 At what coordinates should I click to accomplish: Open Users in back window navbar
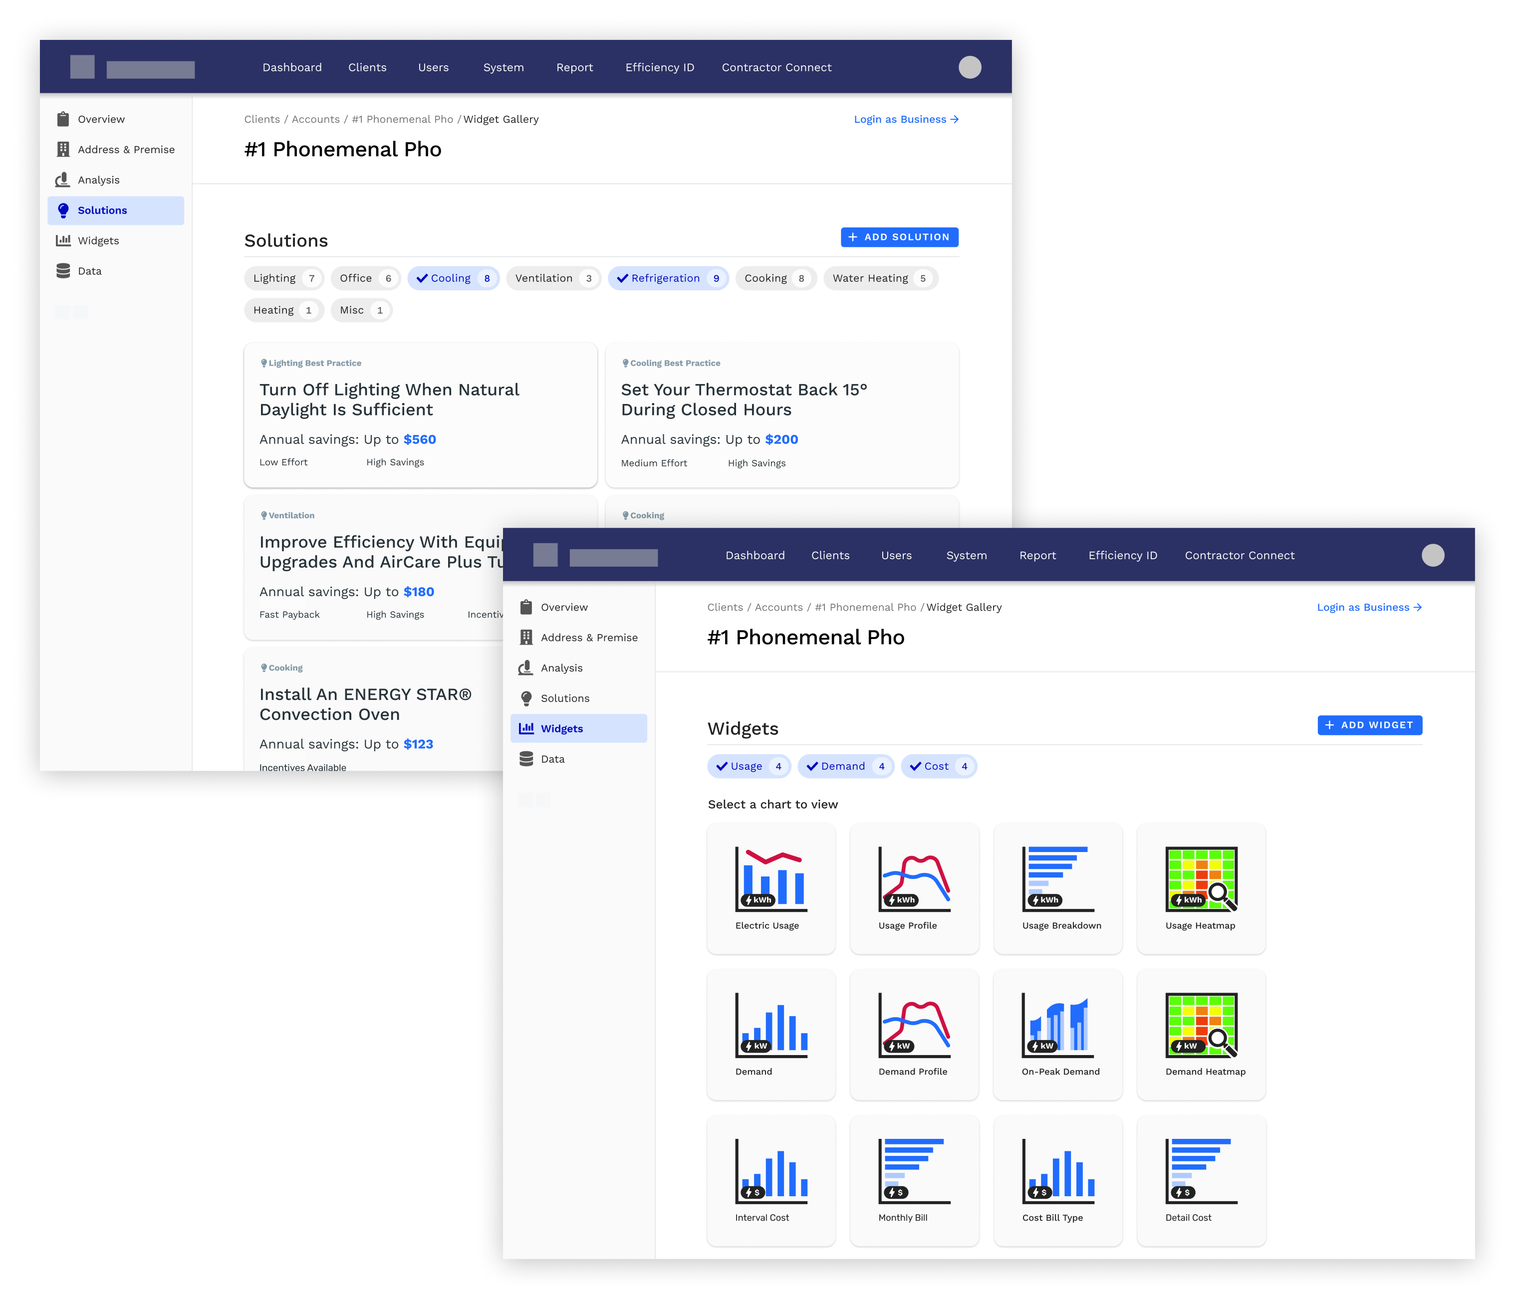[x=434, y=67]
